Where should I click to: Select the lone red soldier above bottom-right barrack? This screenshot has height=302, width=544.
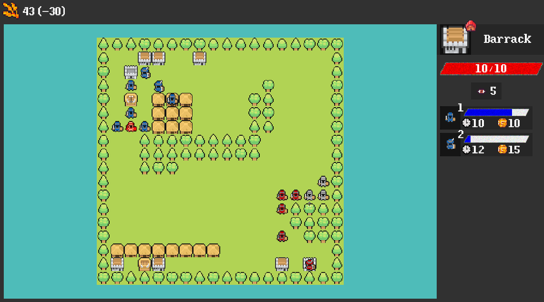[282, 237]
